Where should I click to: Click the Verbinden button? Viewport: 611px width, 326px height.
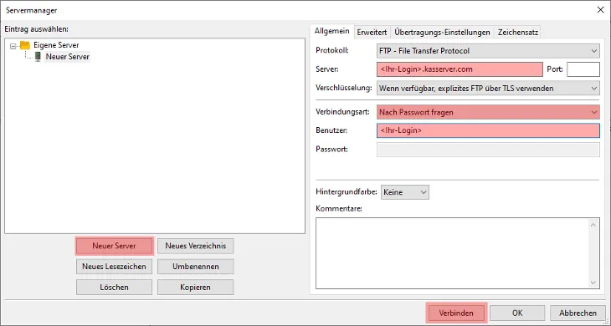(456, 313)
